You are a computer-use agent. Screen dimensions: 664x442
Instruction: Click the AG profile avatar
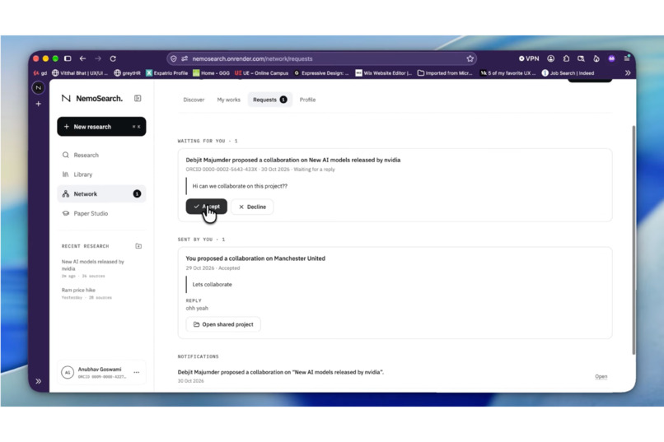tap(68, 372)
